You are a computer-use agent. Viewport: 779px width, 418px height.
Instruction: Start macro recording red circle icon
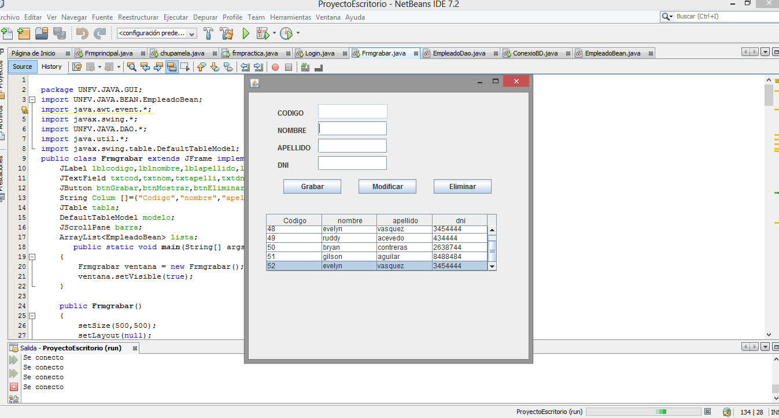pyautogui.click(x=275, y=67)
